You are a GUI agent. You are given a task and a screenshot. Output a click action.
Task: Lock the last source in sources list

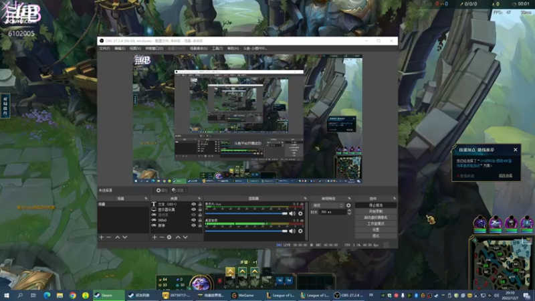pyautogui.click(x=200, y=225)
